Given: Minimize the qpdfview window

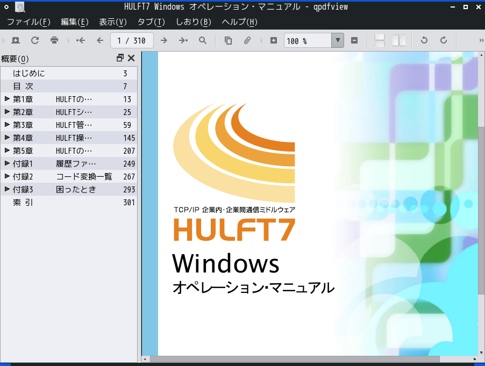Looking at the screenshot, I should [453, 7].
